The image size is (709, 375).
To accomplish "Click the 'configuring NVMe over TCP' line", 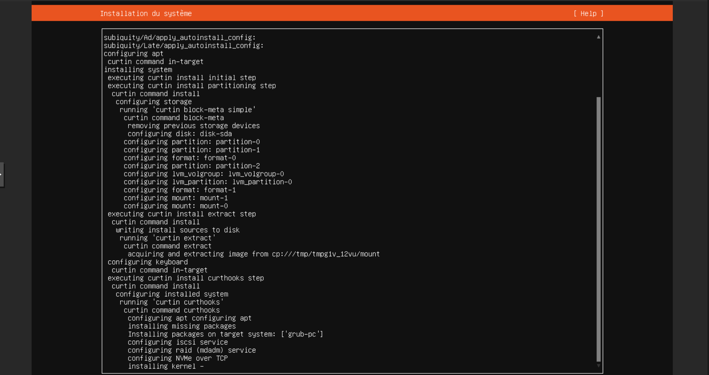I will (x=177, y=358).
